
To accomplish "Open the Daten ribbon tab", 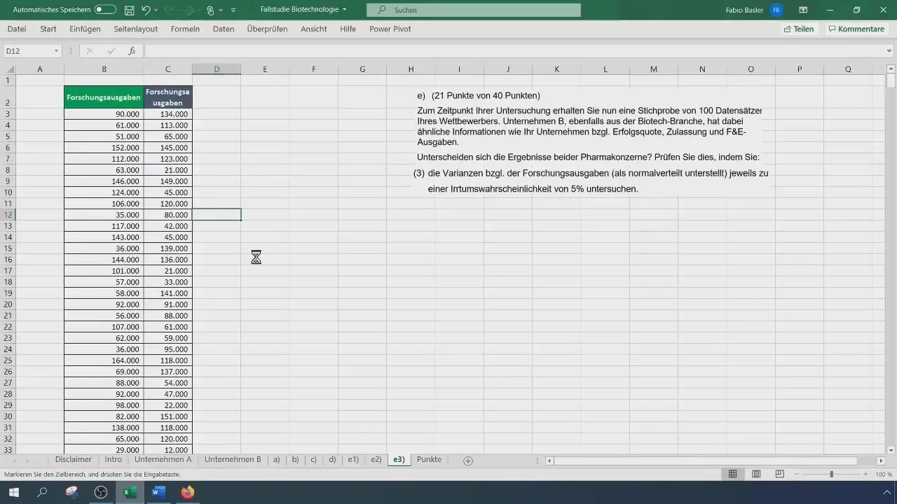I will coord(224,29).
